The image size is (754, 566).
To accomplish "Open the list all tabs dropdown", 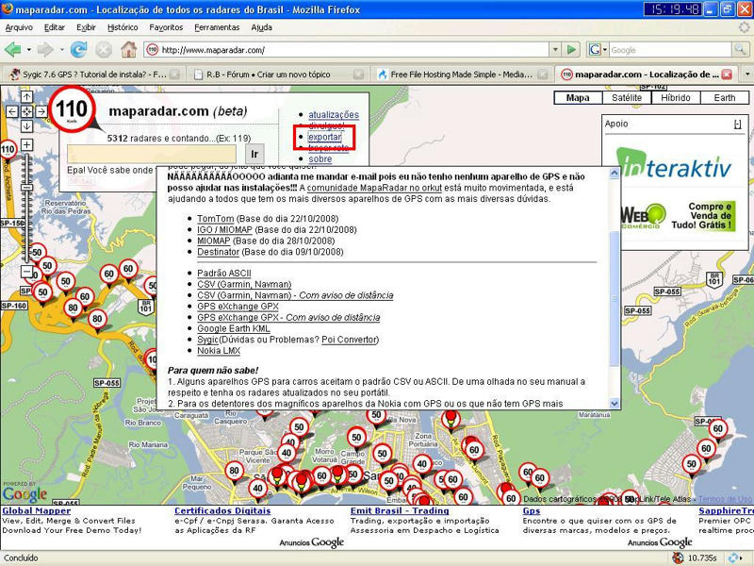I will point(747,75).
